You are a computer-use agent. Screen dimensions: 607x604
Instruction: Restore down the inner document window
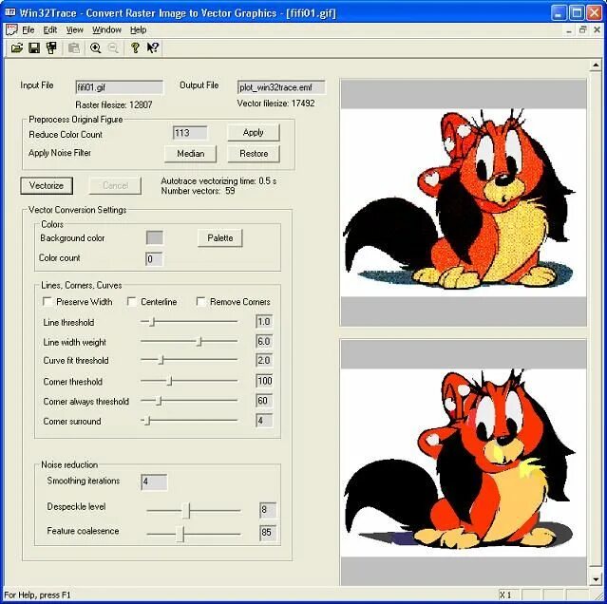(582, 29)
